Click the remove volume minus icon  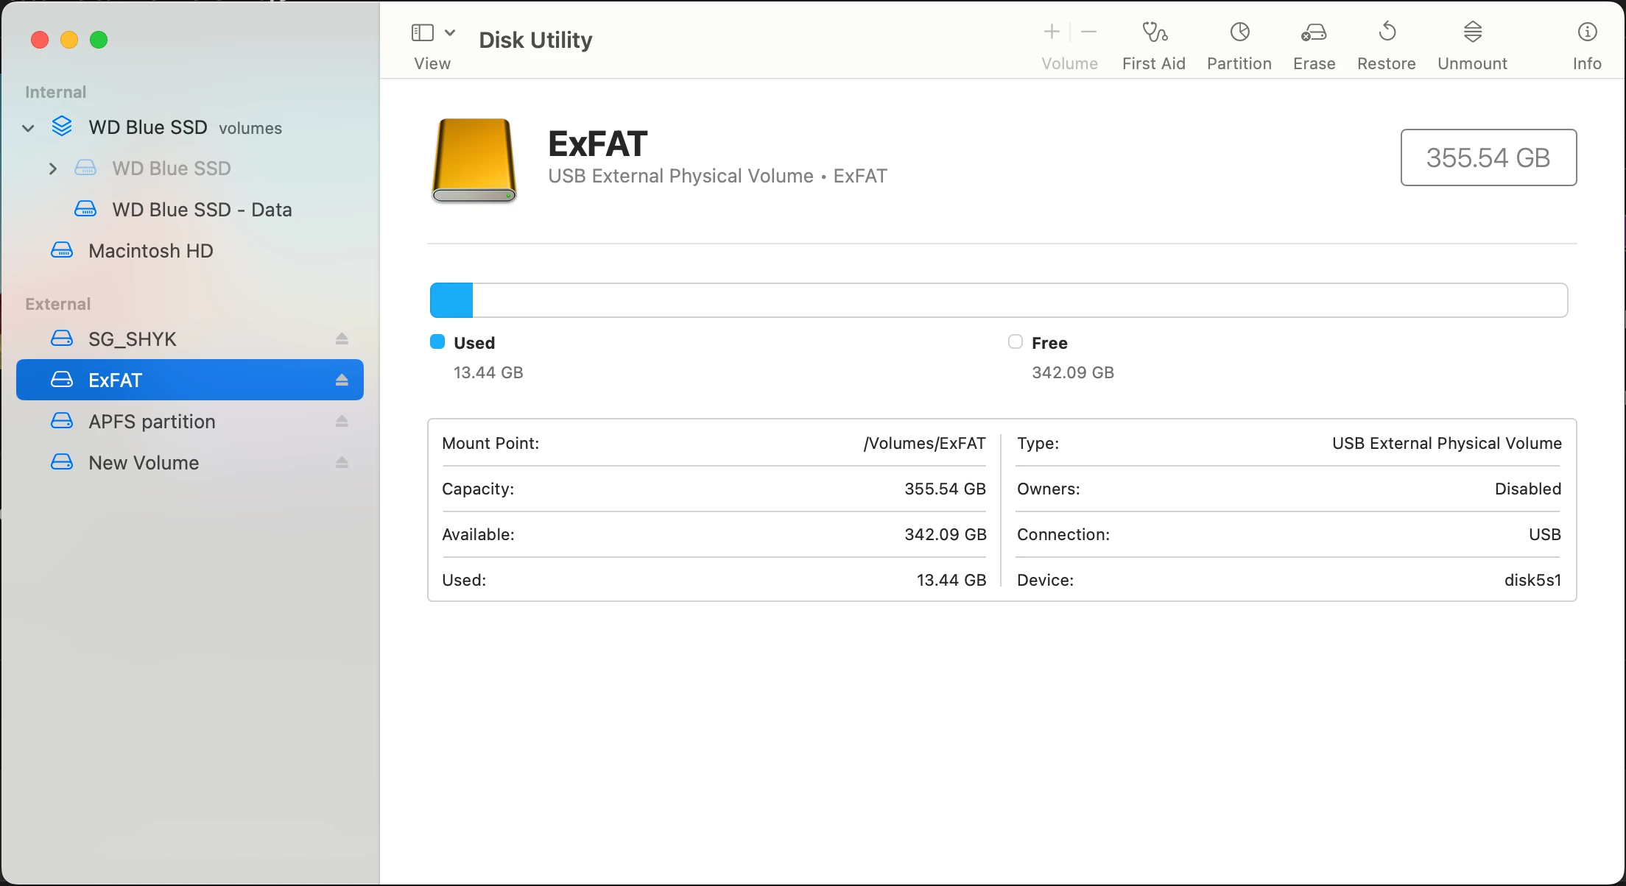coord(1088,32)
